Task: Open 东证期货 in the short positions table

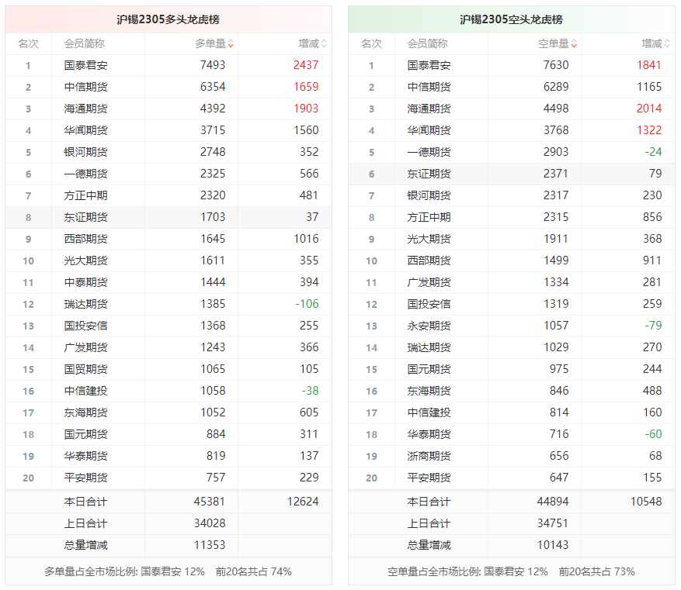Action: tap(429, 174)
